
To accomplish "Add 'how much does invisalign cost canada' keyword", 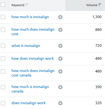I will click(x=60, y=71).
